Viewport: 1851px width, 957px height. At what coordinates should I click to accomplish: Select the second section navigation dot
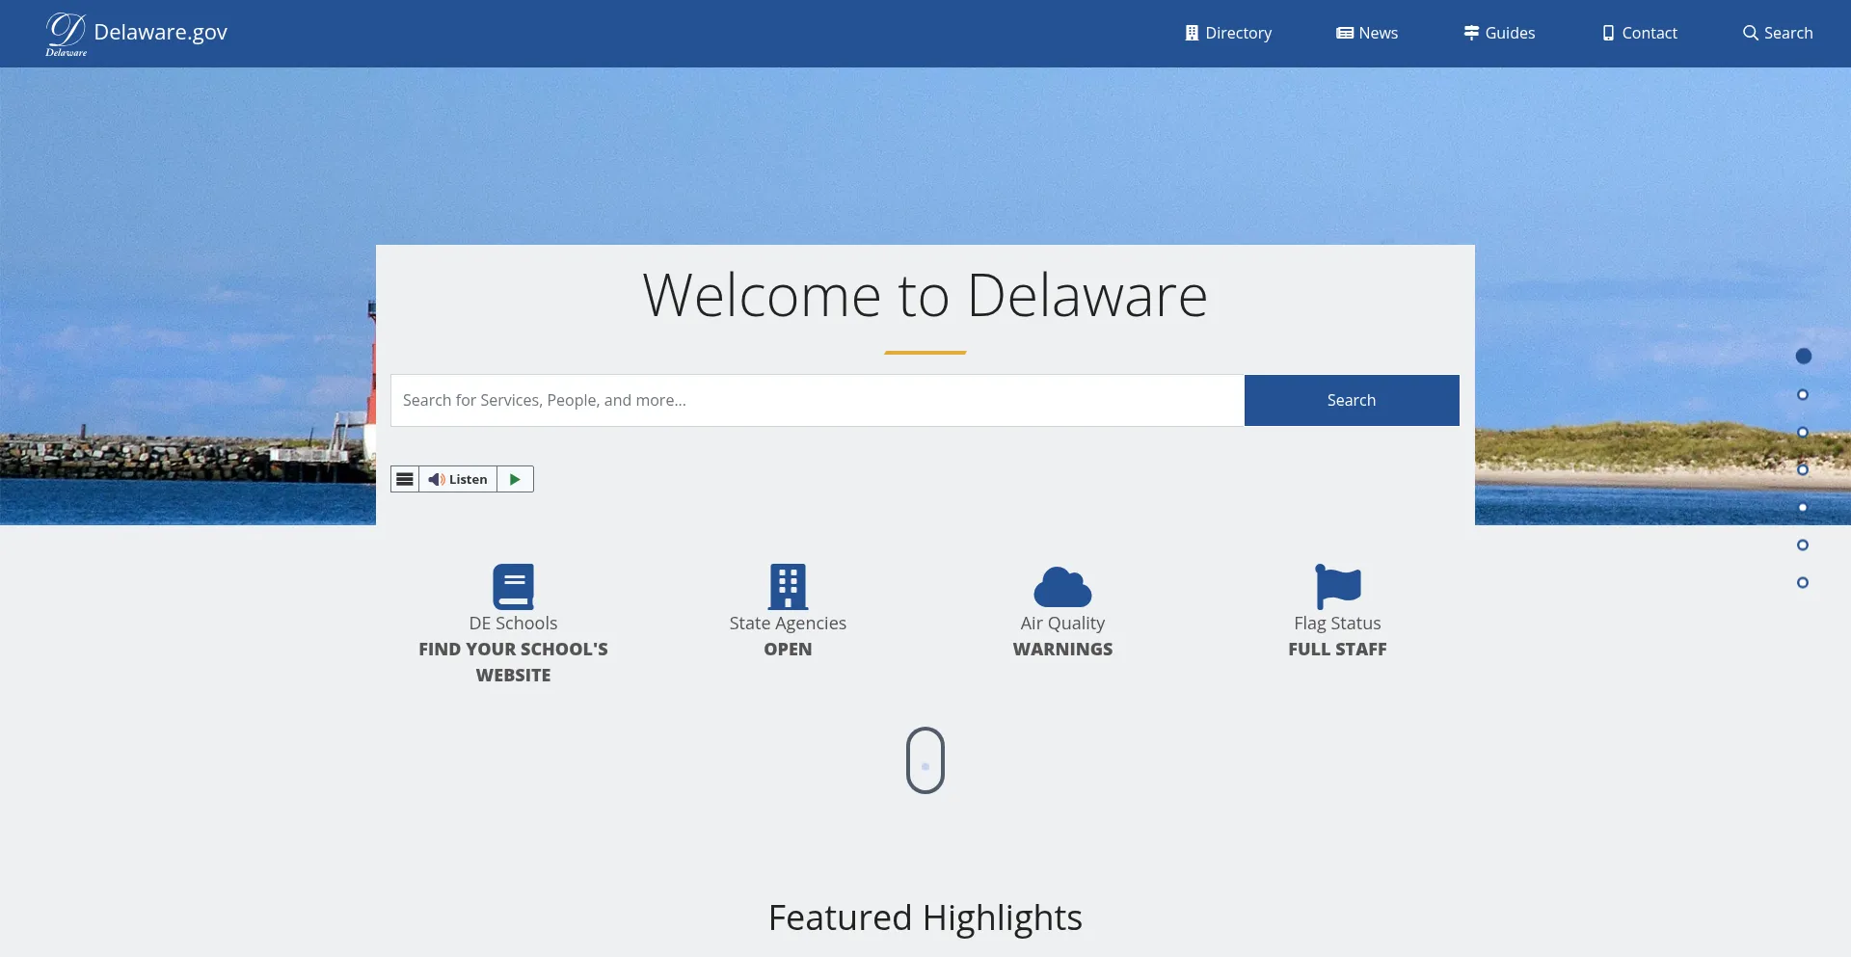pyautogui.click(x=1803, y=395)
